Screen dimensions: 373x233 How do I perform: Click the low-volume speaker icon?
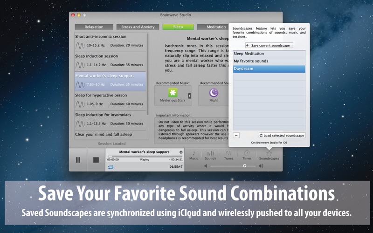(x=206, y=166)
